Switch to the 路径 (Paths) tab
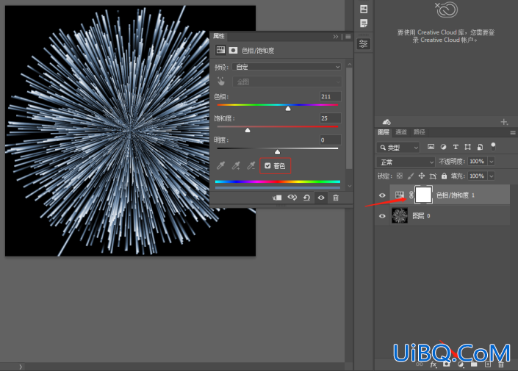The width and height of the screenshot is (518, 371). tap(419, 132)
